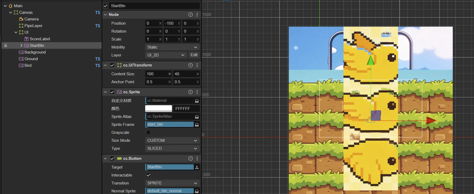Image resolution: width=474 pixels, height=194 pixels.
Task: Click the Content Size width field
Action: pyautogui.click(x=158, y=74)
